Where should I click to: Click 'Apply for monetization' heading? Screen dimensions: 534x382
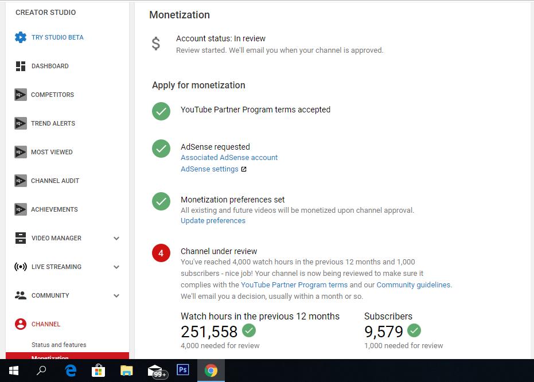click(198, 85)
